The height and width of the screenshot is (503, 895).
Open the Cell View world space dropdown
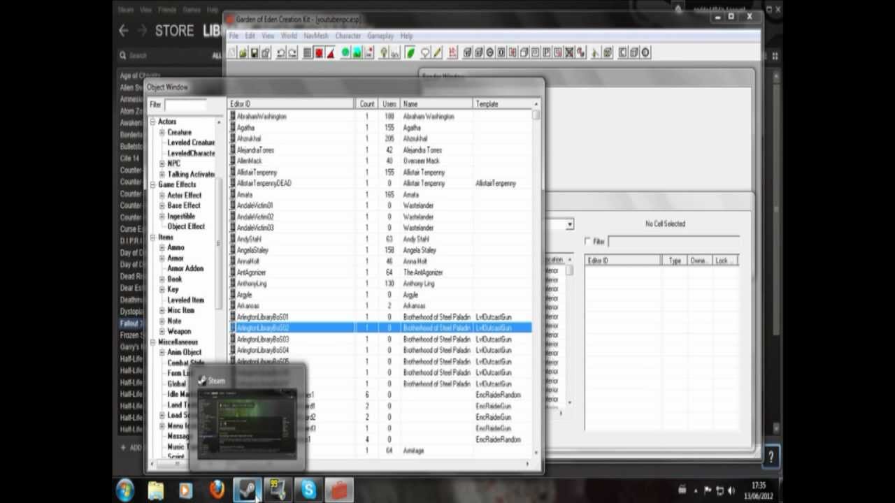tap(570, 224)
